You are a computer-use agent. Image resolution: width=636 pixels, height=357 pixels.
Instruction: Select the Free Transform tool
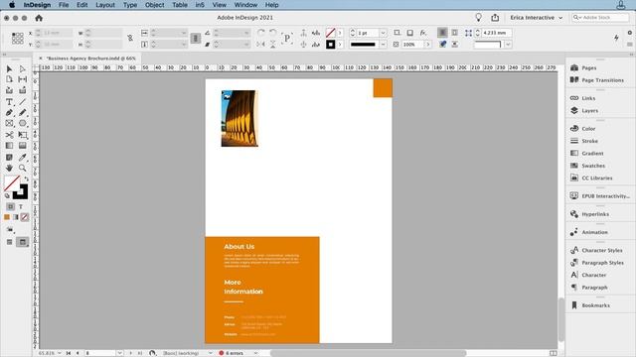(23, 135)
